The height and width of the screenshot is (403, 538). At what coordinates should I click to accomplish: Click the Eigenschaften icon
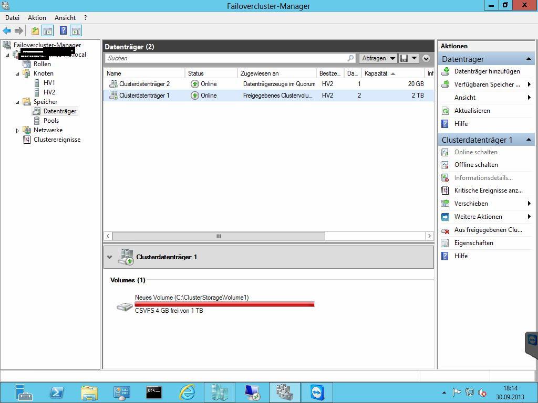tap(445, 243)
